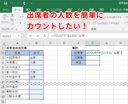
Task: Click the 実行したい作業 search box
Action: click(x=119, y=10)
